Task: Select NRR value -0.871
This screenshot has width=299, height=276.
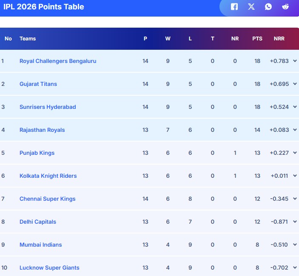Action: click(279, 222)
